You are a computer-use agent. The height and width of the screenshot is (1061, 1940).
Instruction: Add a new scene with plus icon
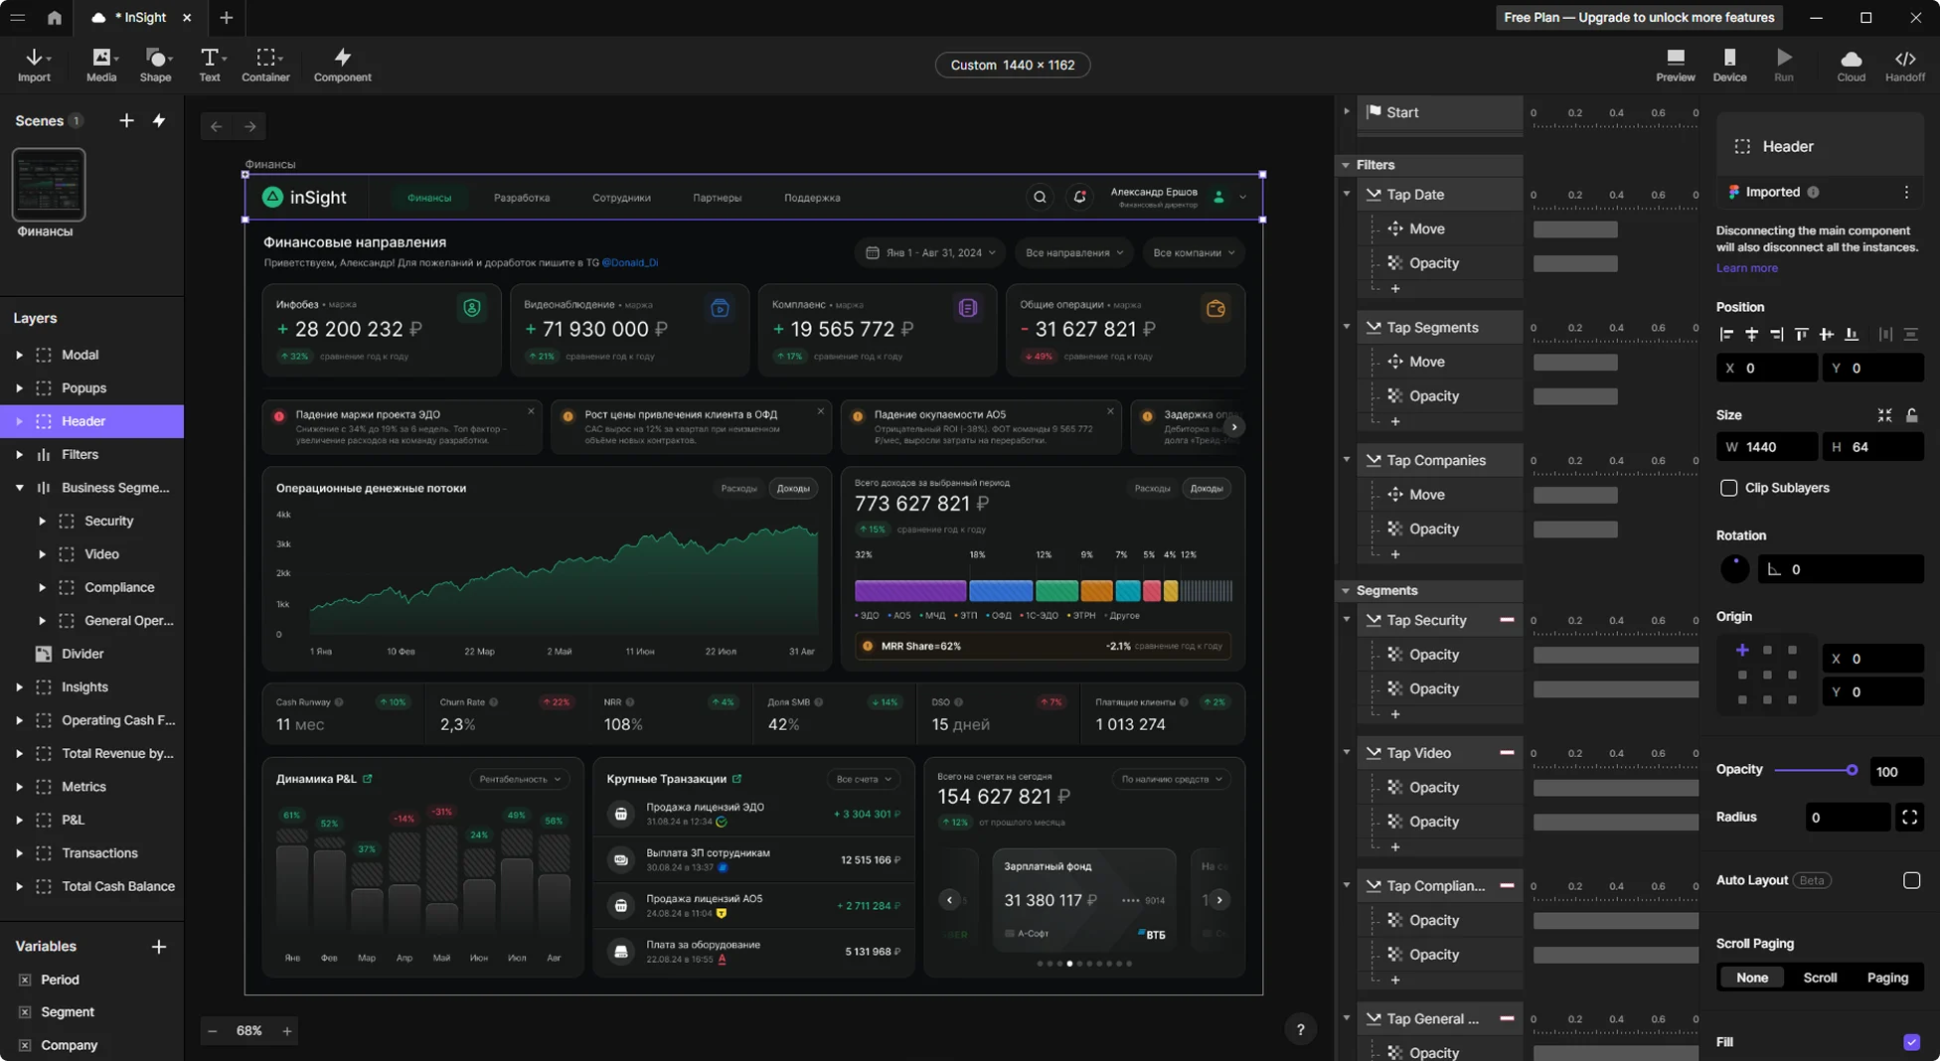[x=126, y=120]
